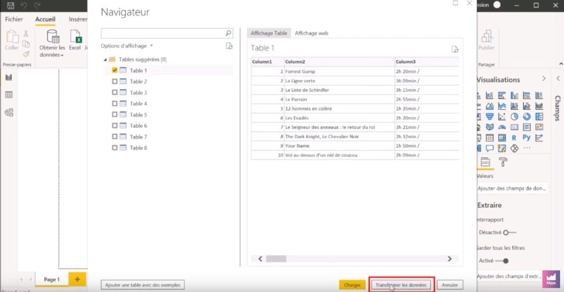Click the search magnifier in Navigateur
This screenshot has height=292, width=564.
coord(228,33)
